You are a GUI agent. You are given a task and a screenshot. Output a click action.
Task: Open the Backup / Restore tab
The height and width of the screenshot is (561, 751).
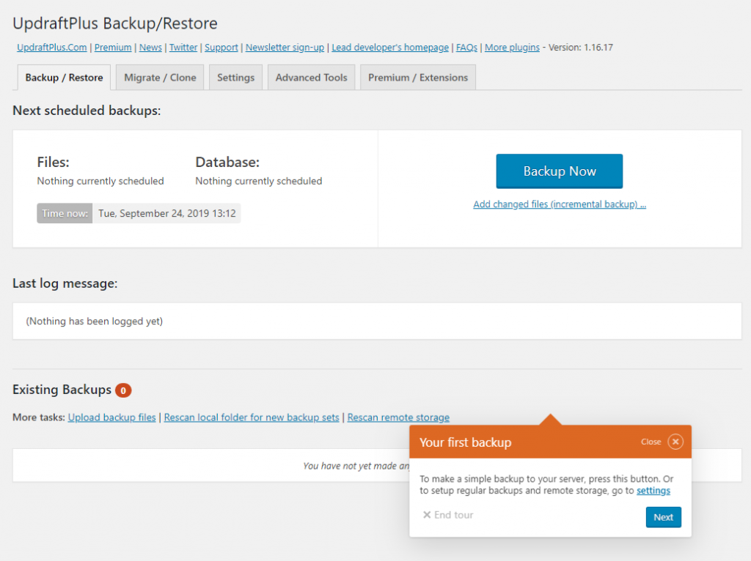pos(65,78)
